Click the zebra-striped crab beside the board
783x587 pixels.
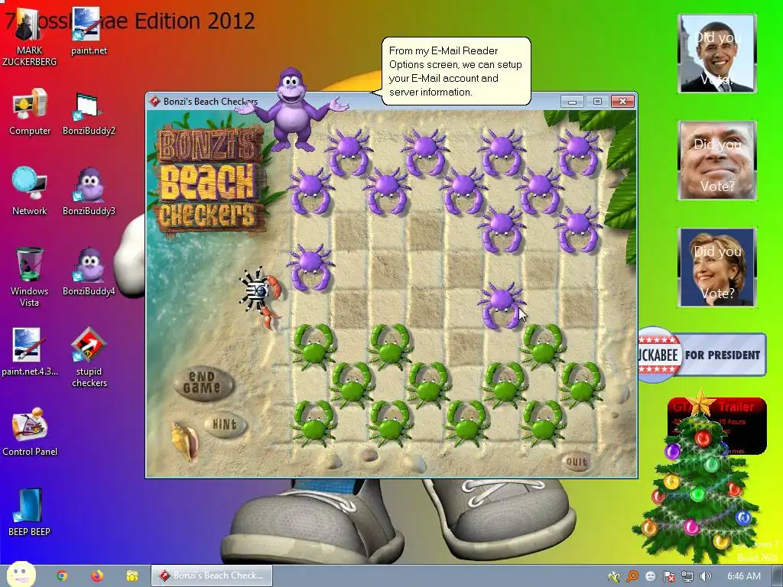pos(260,297)
